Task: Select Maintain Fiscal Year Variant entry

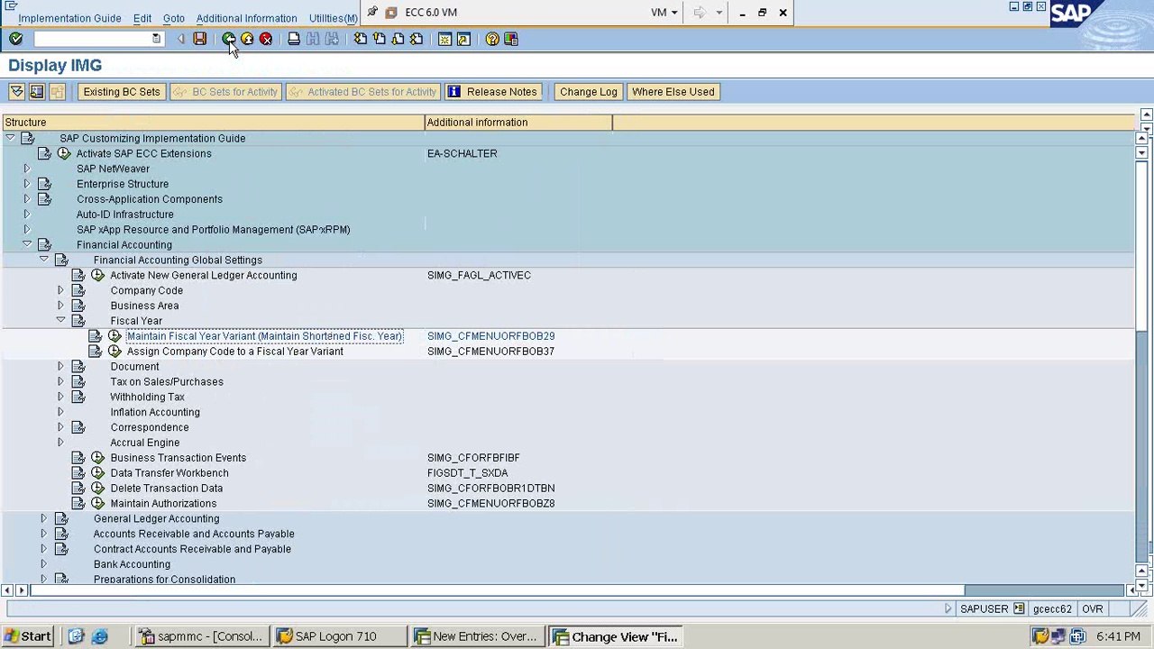Action: click(x=265, y=335)
